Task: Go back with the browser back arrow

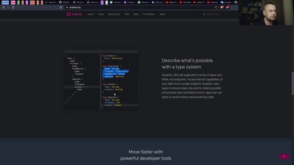Action: pos(3,7)
